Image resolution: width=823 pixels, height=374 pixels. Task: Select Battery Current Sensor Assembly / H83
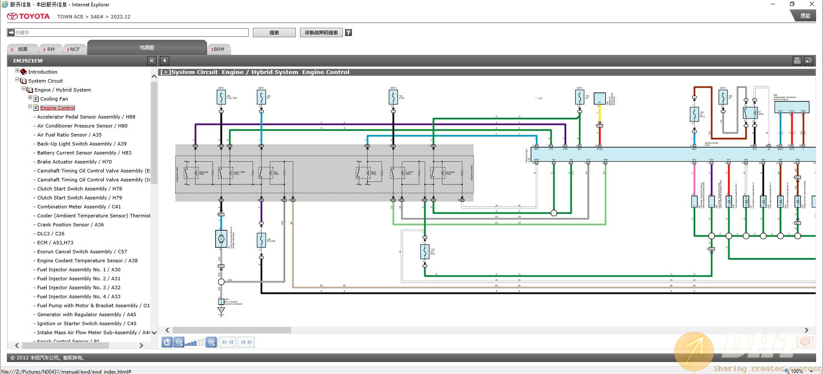coord(84,153)
